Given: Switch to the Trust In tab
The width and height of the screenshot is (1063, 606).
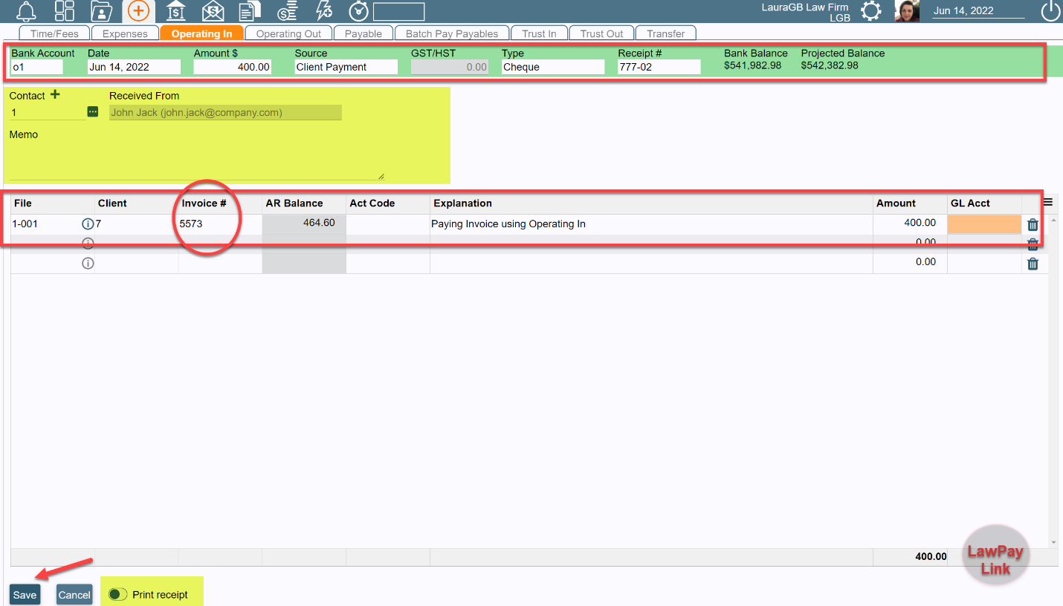Looking at the screenshot, I should (538, 33).
